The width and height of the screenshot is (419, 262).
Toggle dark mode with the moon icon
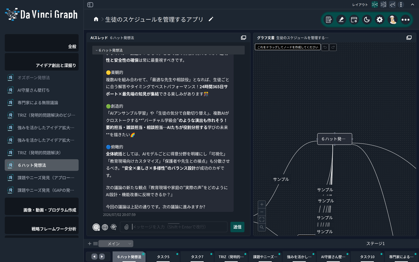[x=367, y=20]
